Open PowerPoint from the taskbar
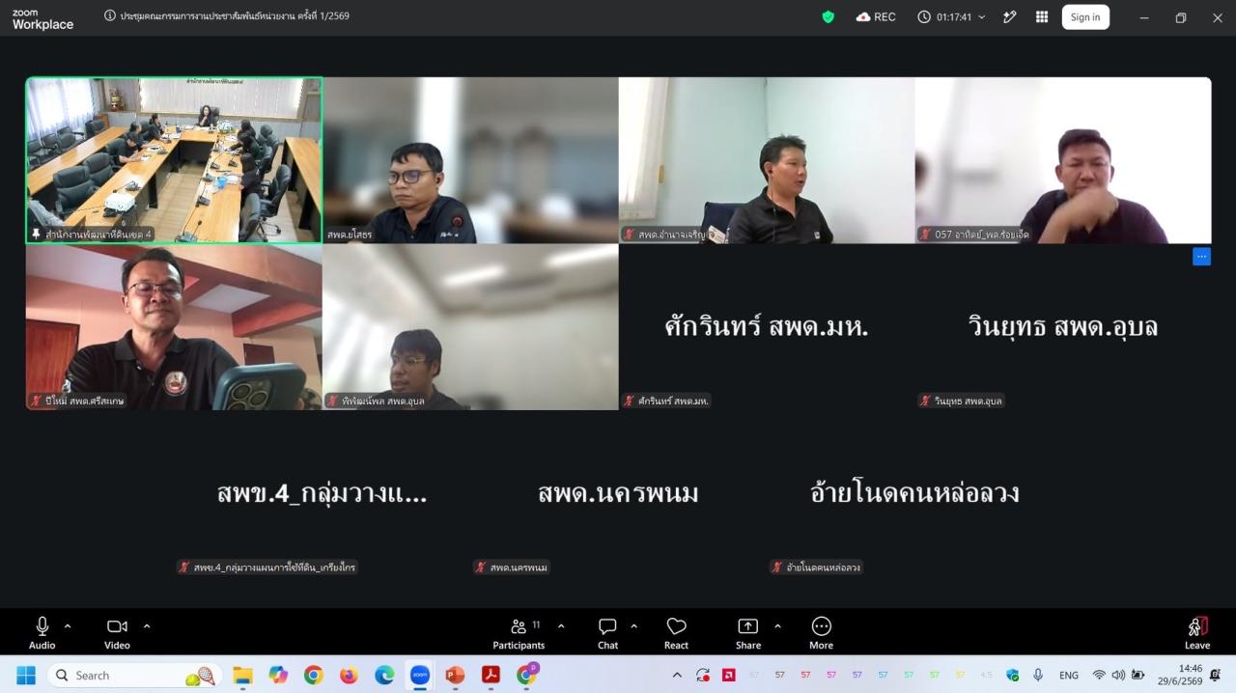This screenshot has height=693, width=1236. (455, 675)
